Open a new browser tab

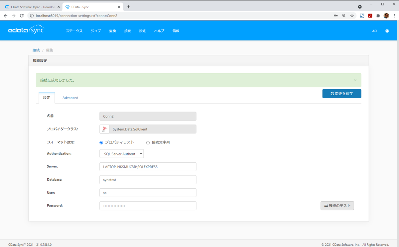tap(129, 7)
